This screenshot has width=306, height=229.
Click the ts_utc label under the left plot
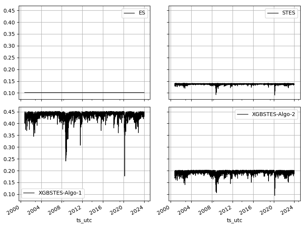[84, 220]
